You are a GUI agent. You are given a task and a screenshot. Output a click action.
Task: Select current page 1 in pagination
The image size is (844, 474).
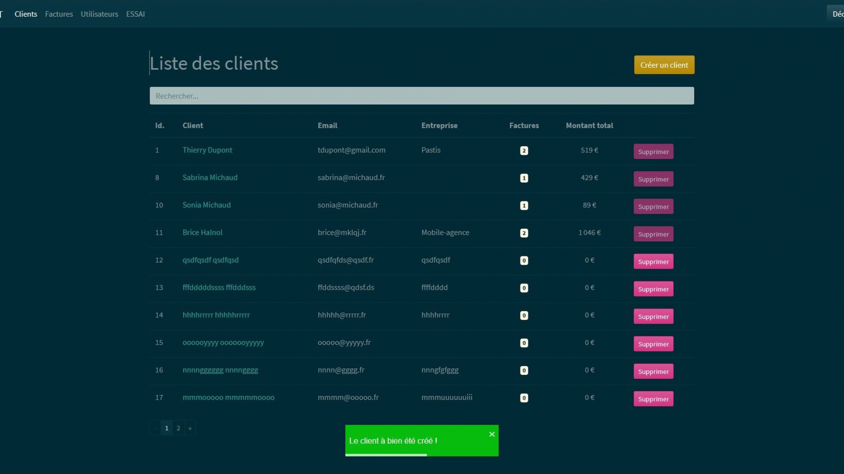(x=167, y=428)
